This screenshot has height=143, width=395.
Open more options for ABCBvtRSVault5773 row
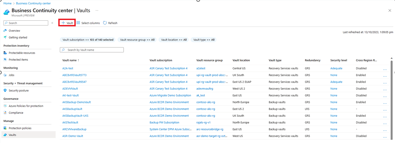(x=385, y=76)
